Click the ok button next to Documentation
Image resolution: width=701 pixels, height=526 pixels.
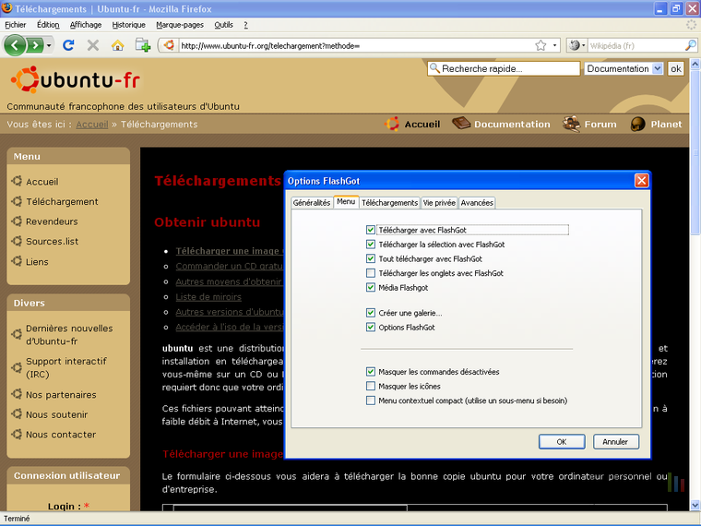(675, 68)
